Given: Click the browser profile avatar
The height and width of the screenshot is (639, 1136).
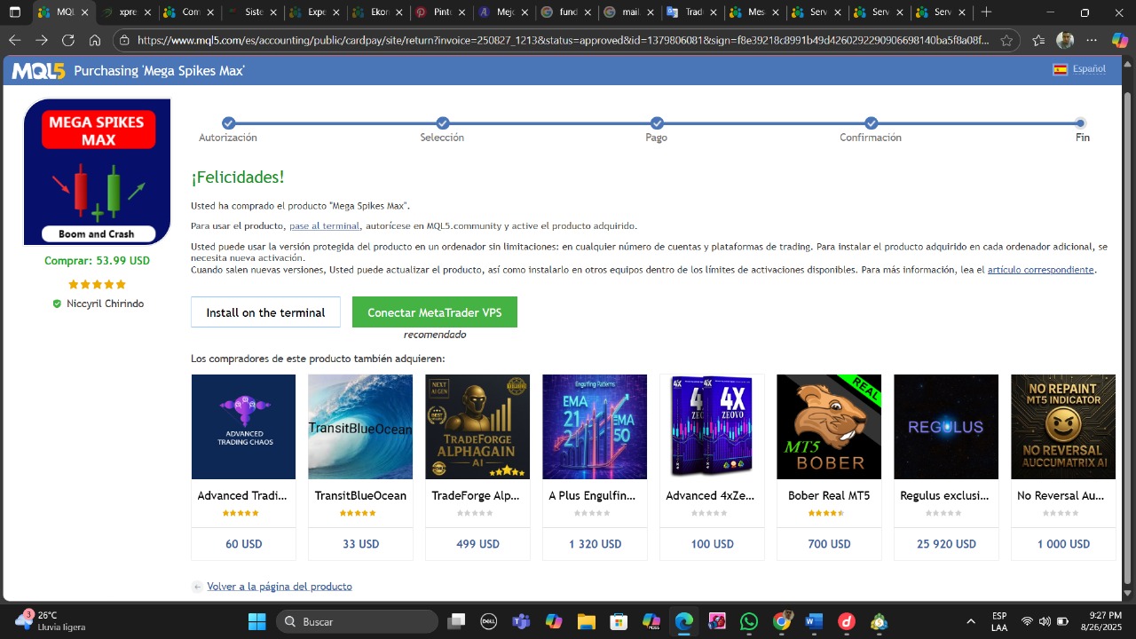Looking at the screenshot, I should coord(1065,41).
